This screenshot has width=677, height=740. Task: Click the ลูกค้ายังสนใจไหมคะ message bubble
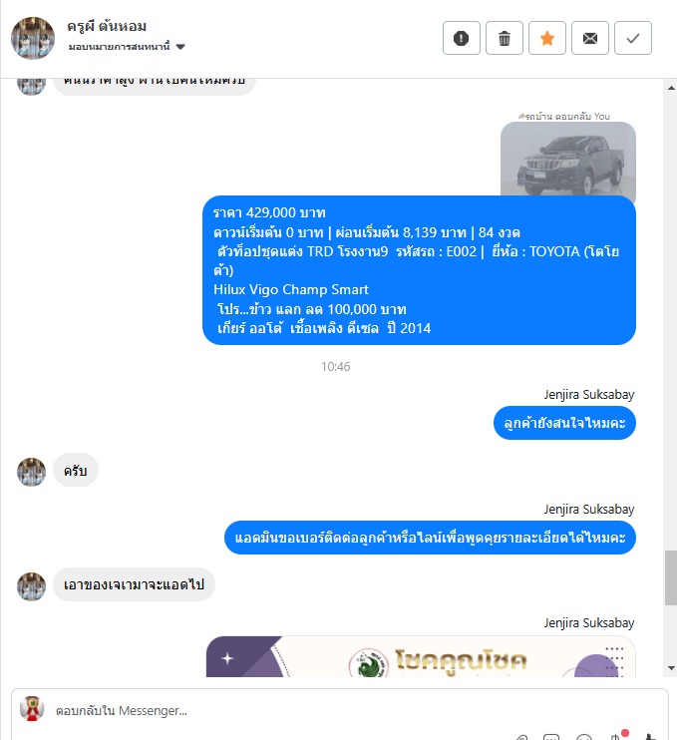tap(564, 423)
